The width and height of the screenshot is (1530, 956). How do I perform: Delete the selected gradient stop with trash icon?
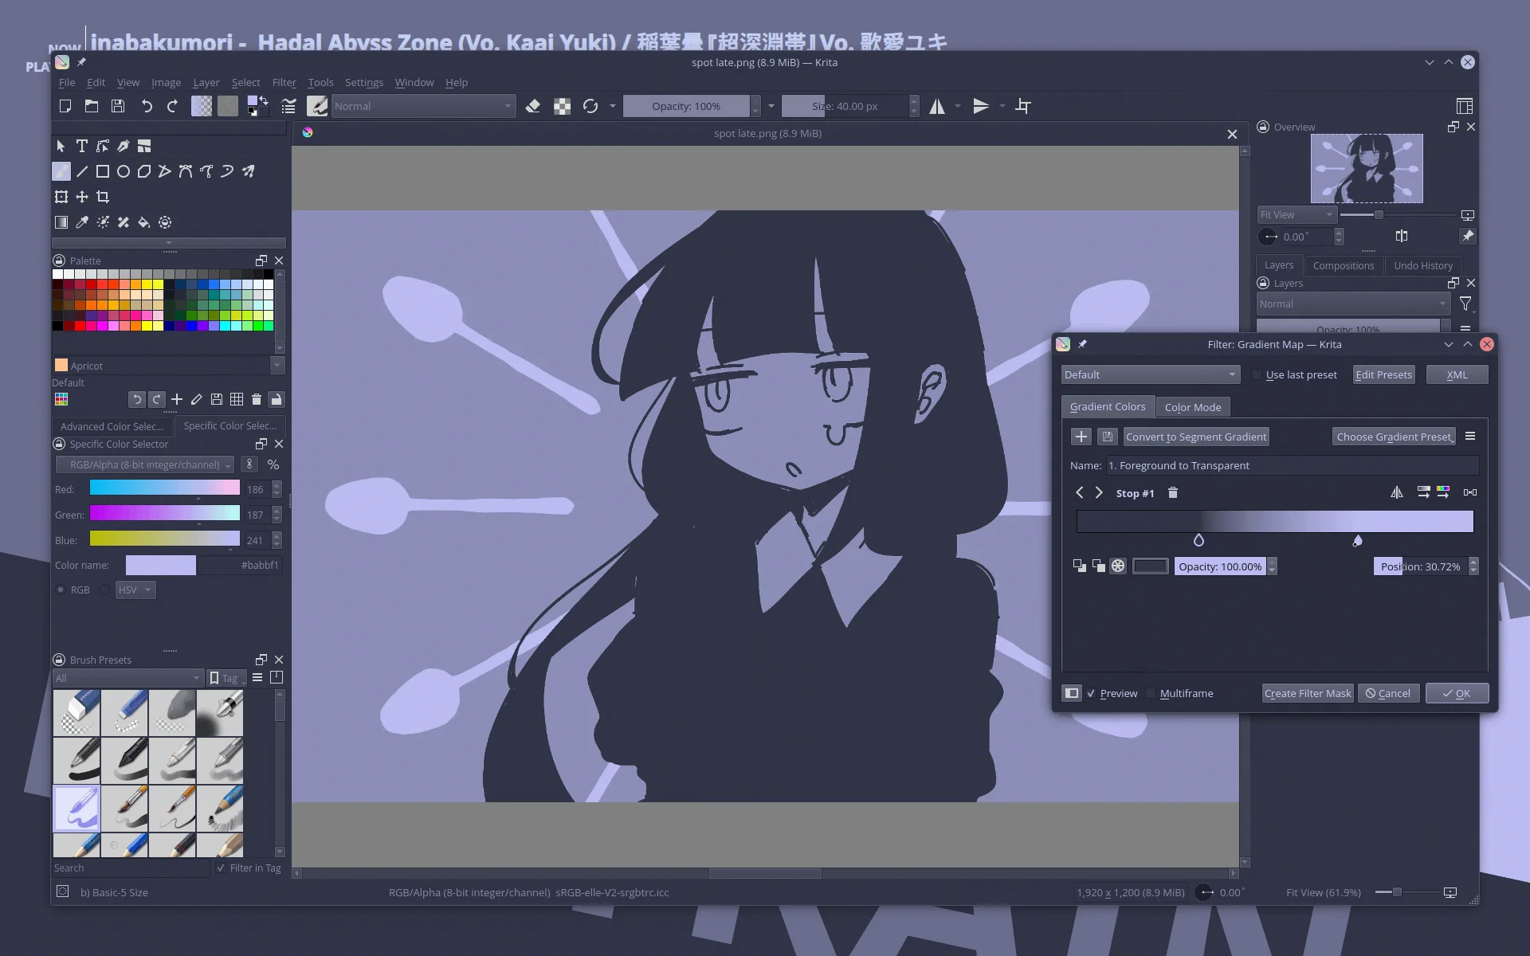click(x=1172, y=493)
